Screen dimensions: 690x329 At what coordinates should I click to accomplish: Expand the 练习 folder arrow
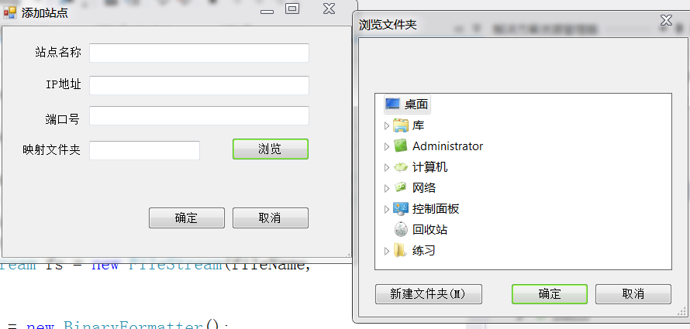click(x=387, y=251)
